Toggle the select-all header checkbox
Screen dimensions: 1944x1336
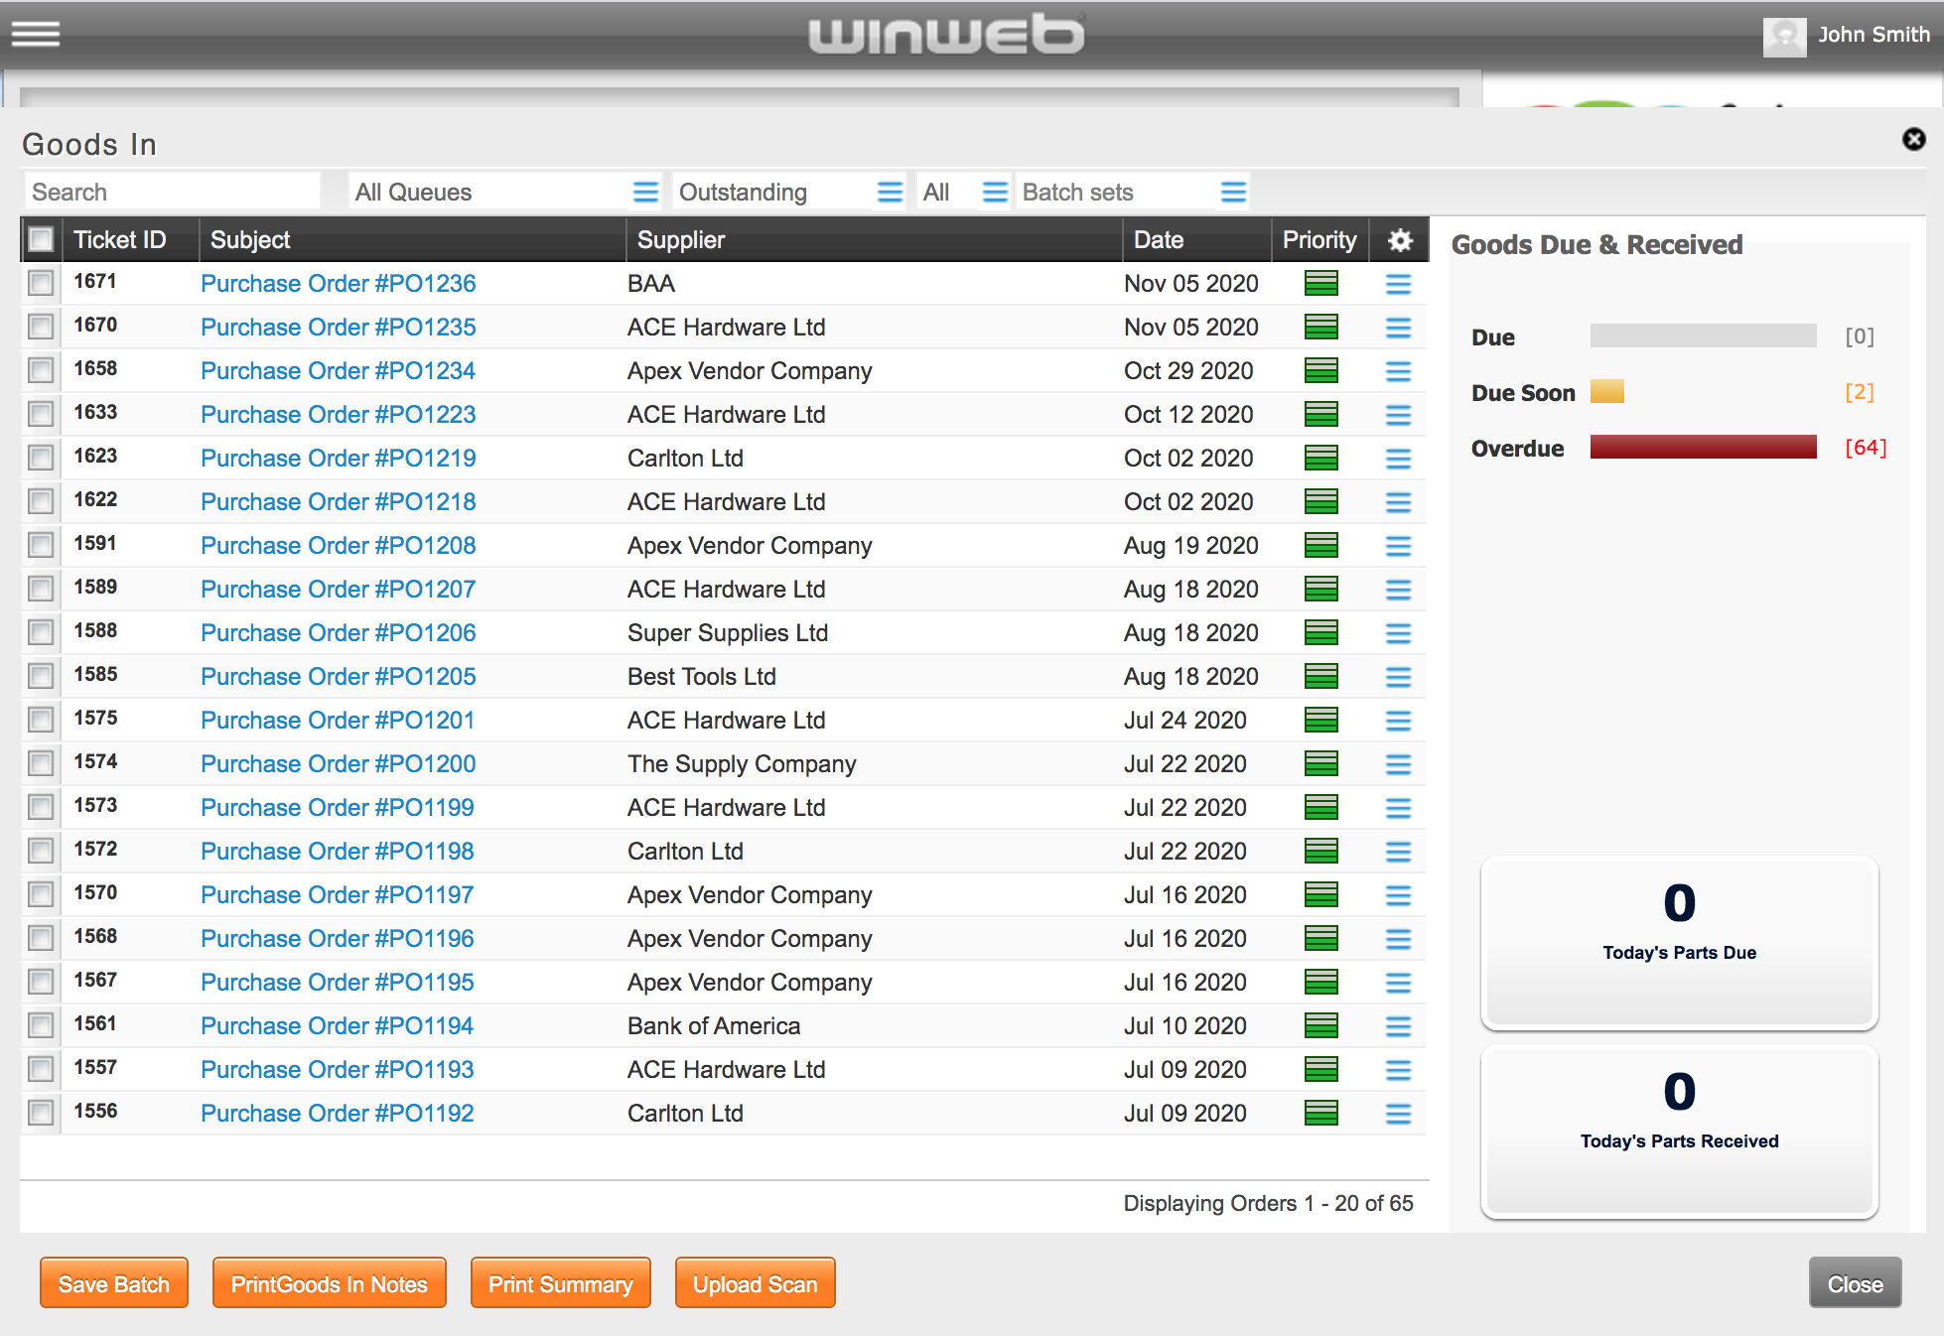tap(41, 240)
